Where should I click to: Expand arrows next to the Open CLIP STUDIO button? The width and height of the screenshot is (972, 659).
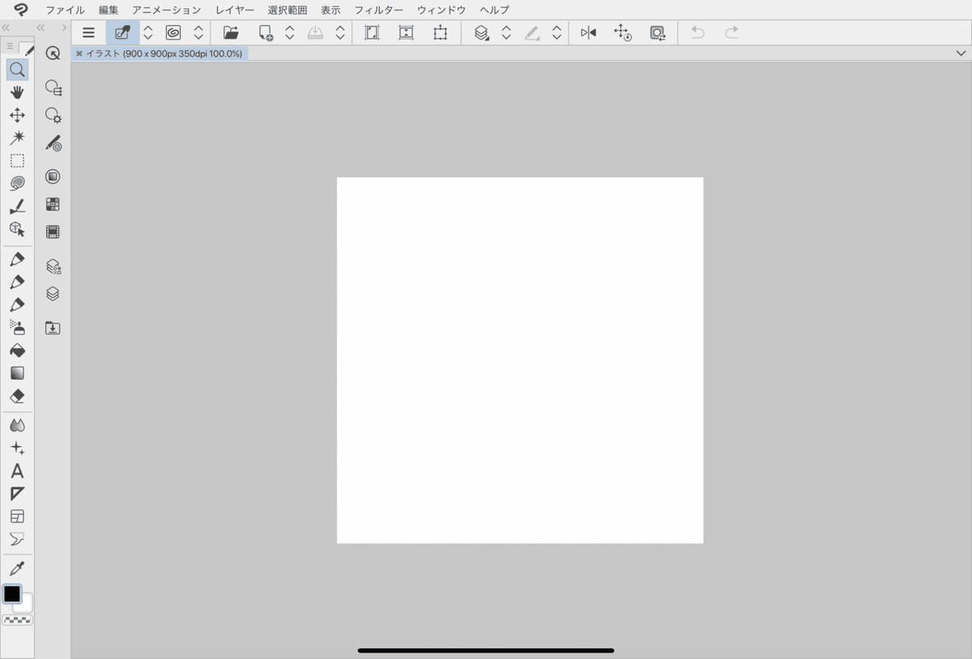coord(147,33)
